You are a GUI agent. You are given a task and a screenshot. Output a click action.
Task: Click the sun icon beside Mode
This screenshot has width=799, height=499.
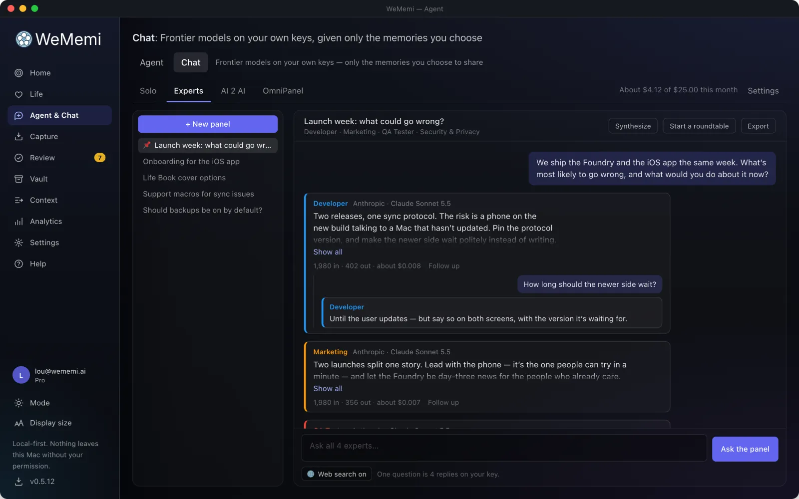[18, 403]
